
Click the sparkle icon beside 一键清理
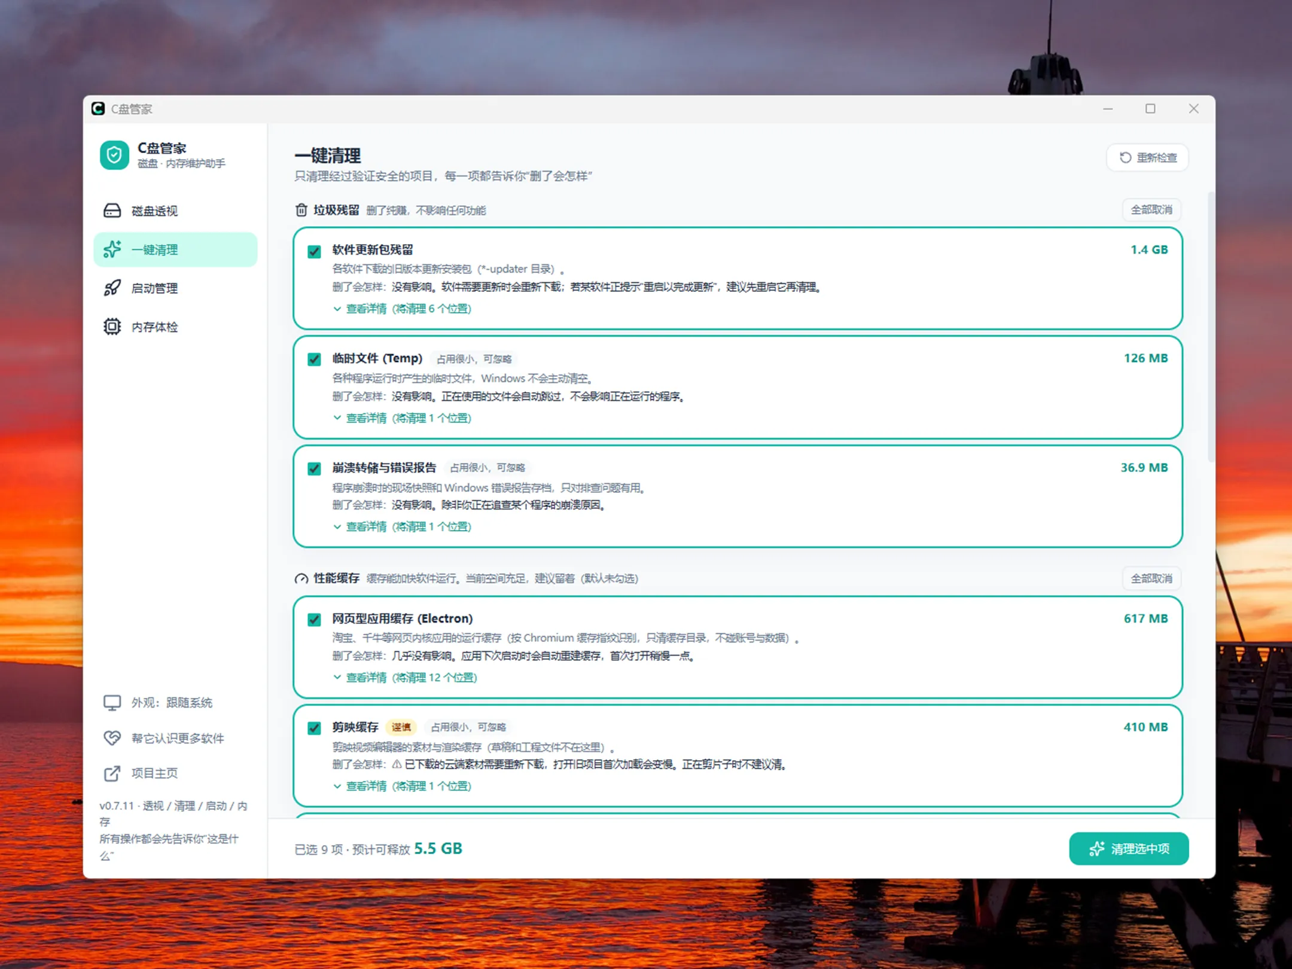[112, 249]
